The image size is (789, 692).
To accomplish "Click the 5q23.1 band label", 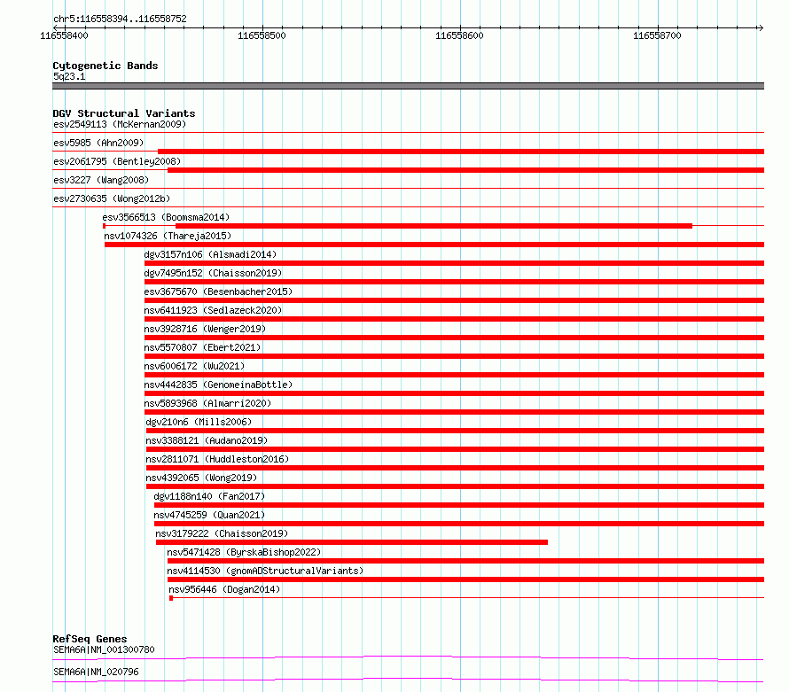I will pos(69,76).
